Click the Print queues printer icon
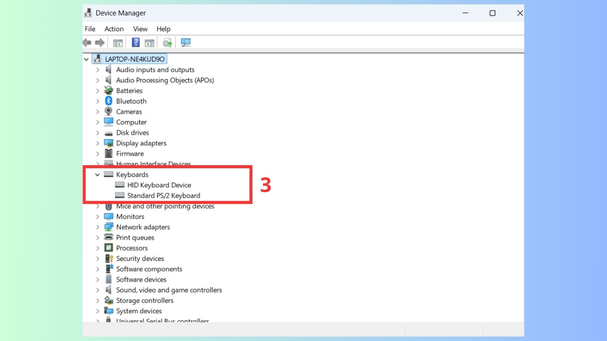 108,237
